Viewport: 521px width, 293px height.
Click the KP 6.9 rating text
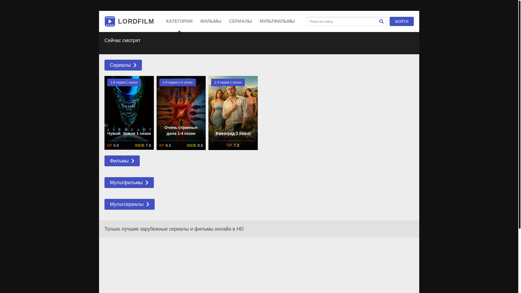click(x=113, y=145)
